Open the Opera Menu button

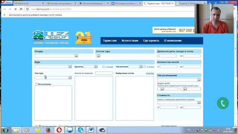[x=7, y=3]
